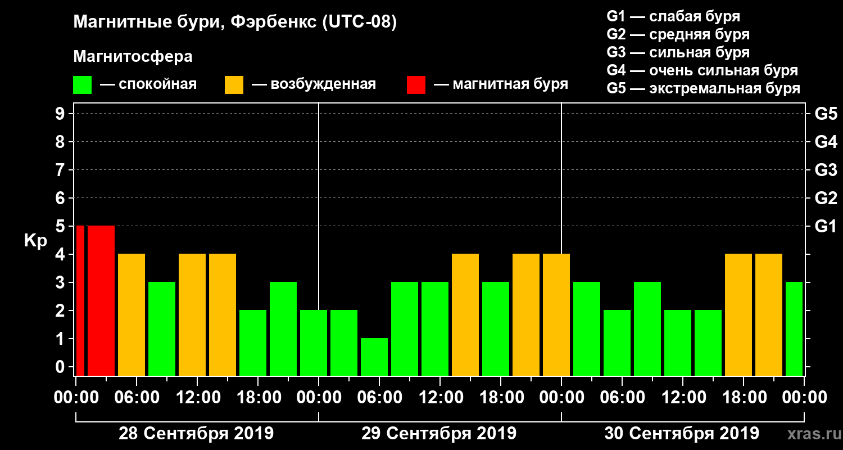Viewport: 843px width, 450px height.
Task: Click 'G1 — слабая буря' legend line
Action: [673, 16]
